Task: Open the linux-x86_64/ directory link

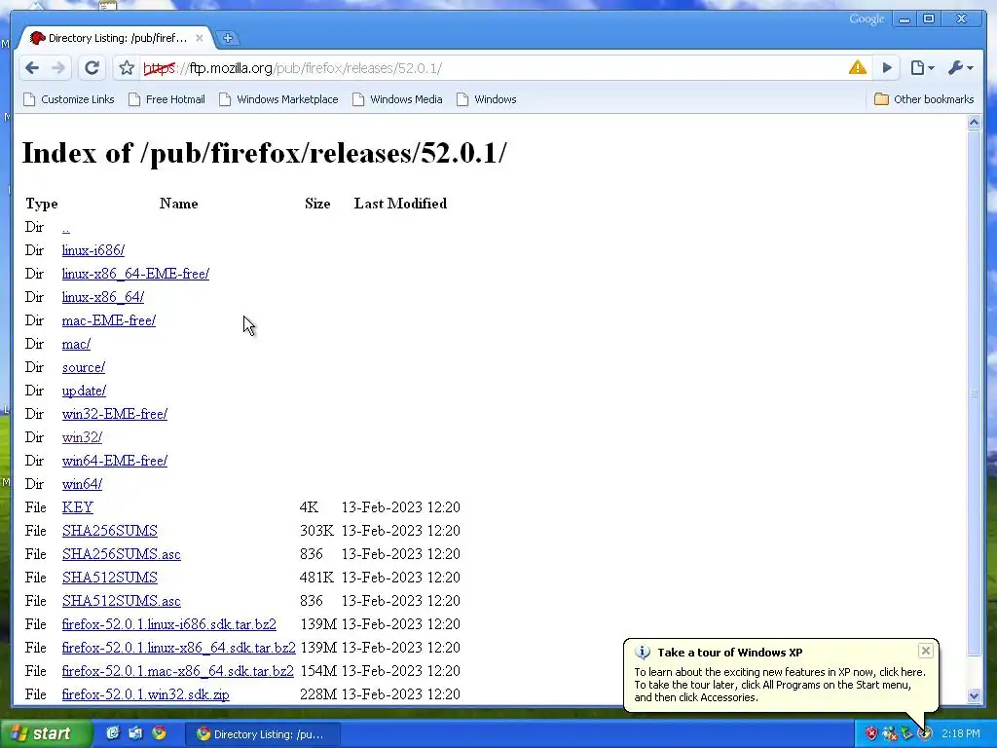Action: 103,297
